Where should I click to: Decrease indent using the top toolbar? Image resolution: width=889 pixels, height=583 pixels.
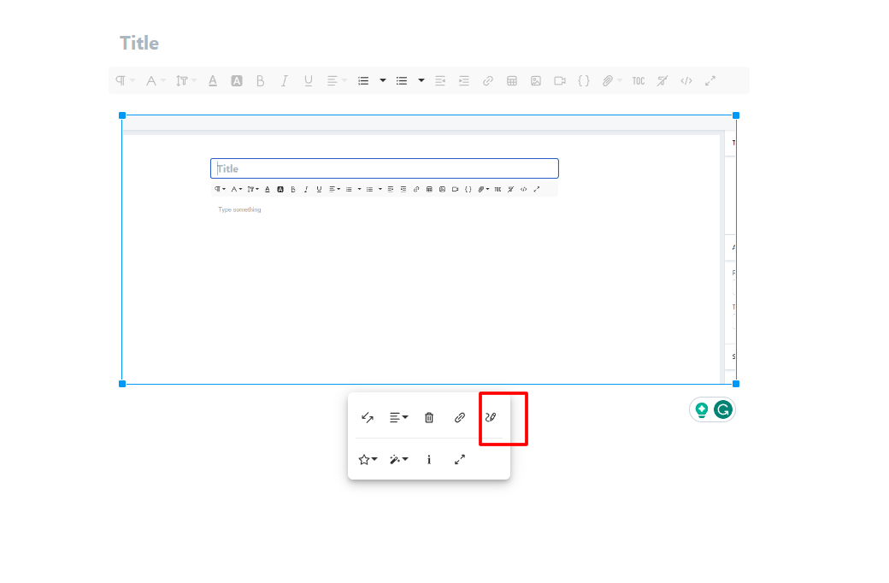click(x=440, y=81)
